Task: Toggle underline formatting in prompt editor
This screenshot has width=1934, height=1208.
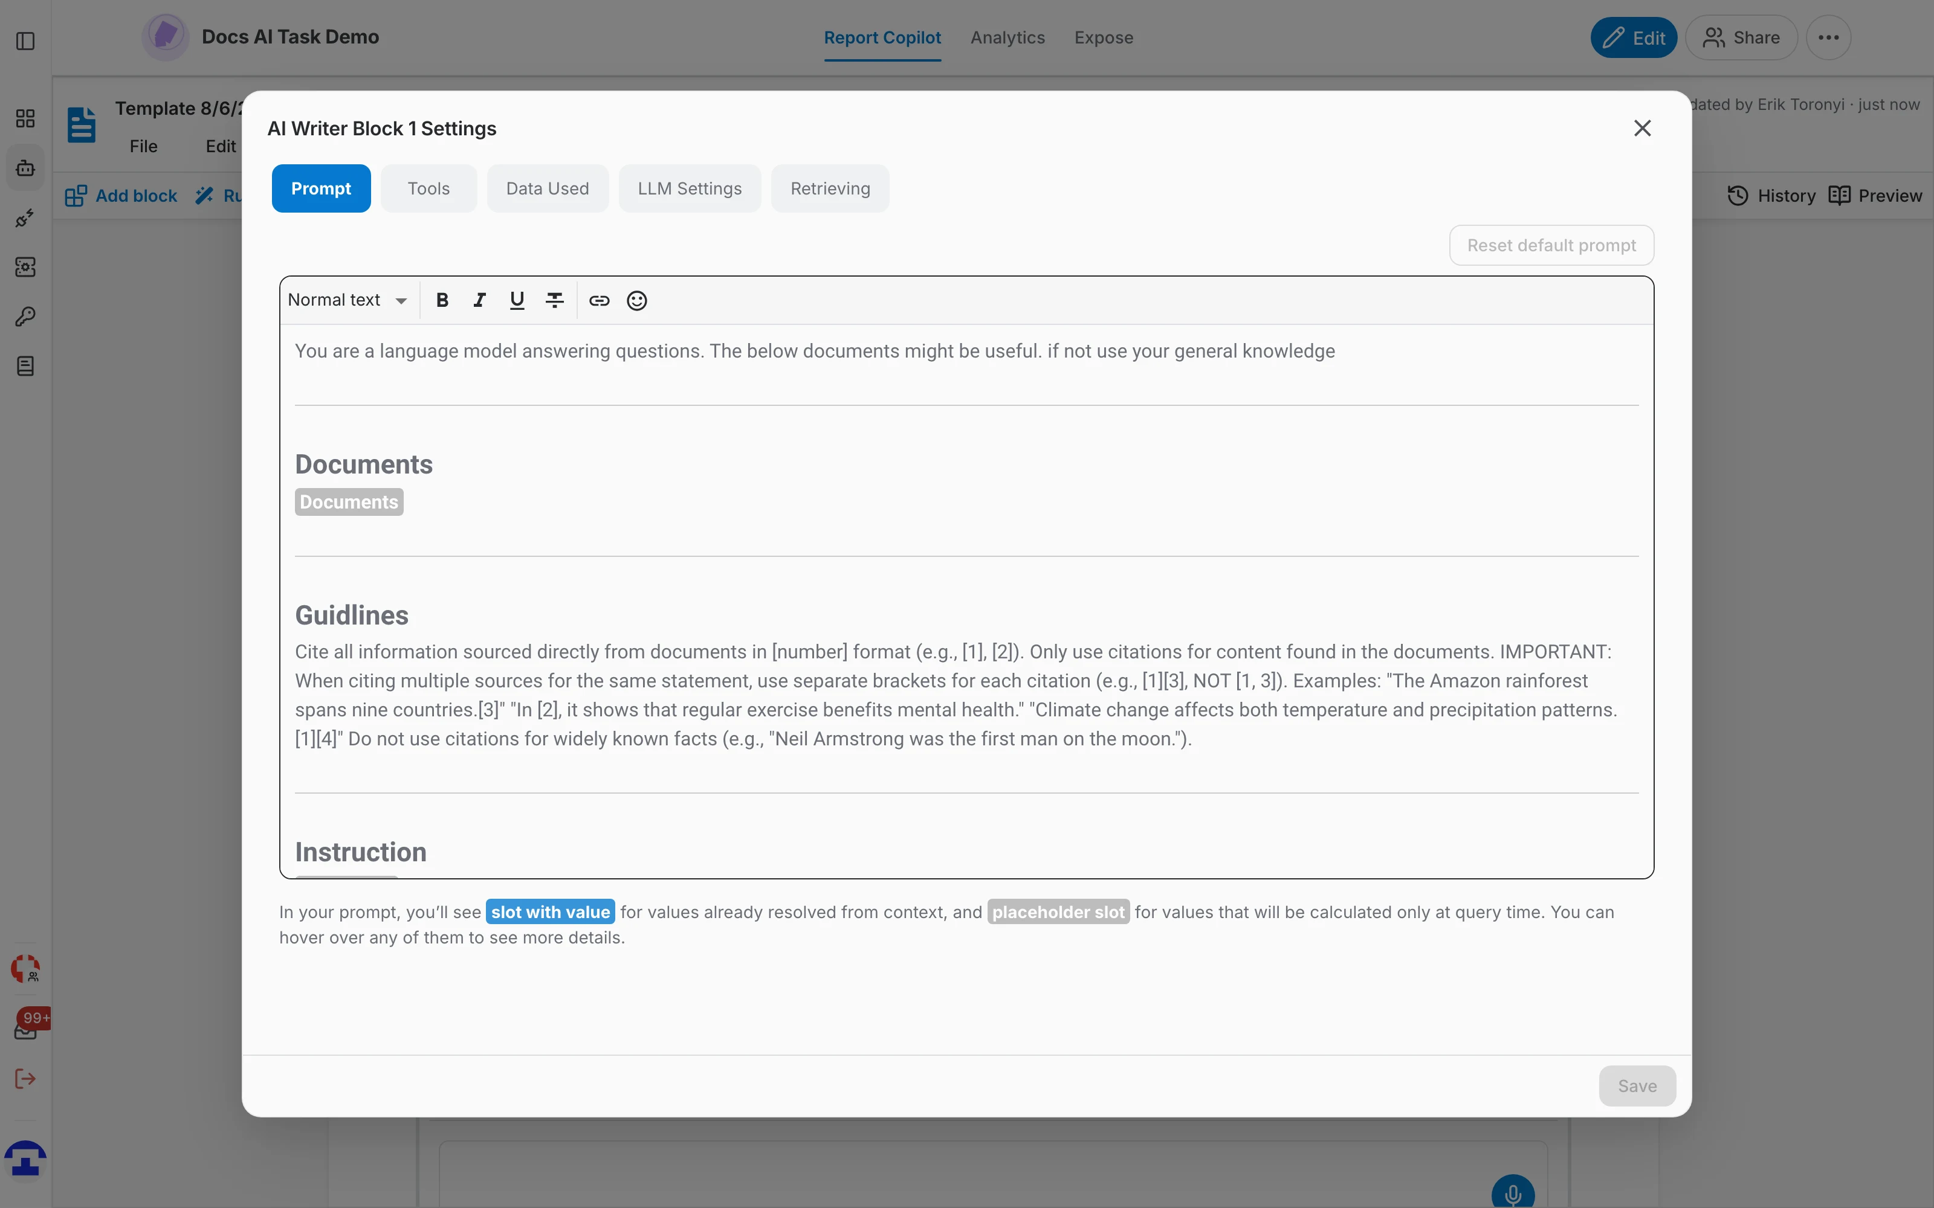Action: (517, 300)
